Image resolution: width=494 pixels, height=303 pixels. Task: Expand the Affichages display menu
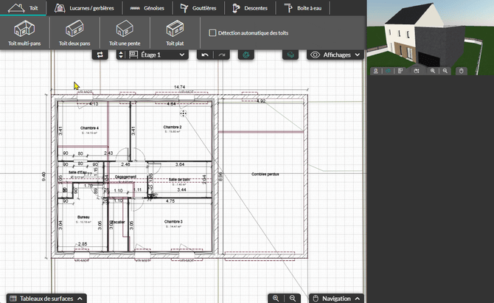(x=335, y=55)
